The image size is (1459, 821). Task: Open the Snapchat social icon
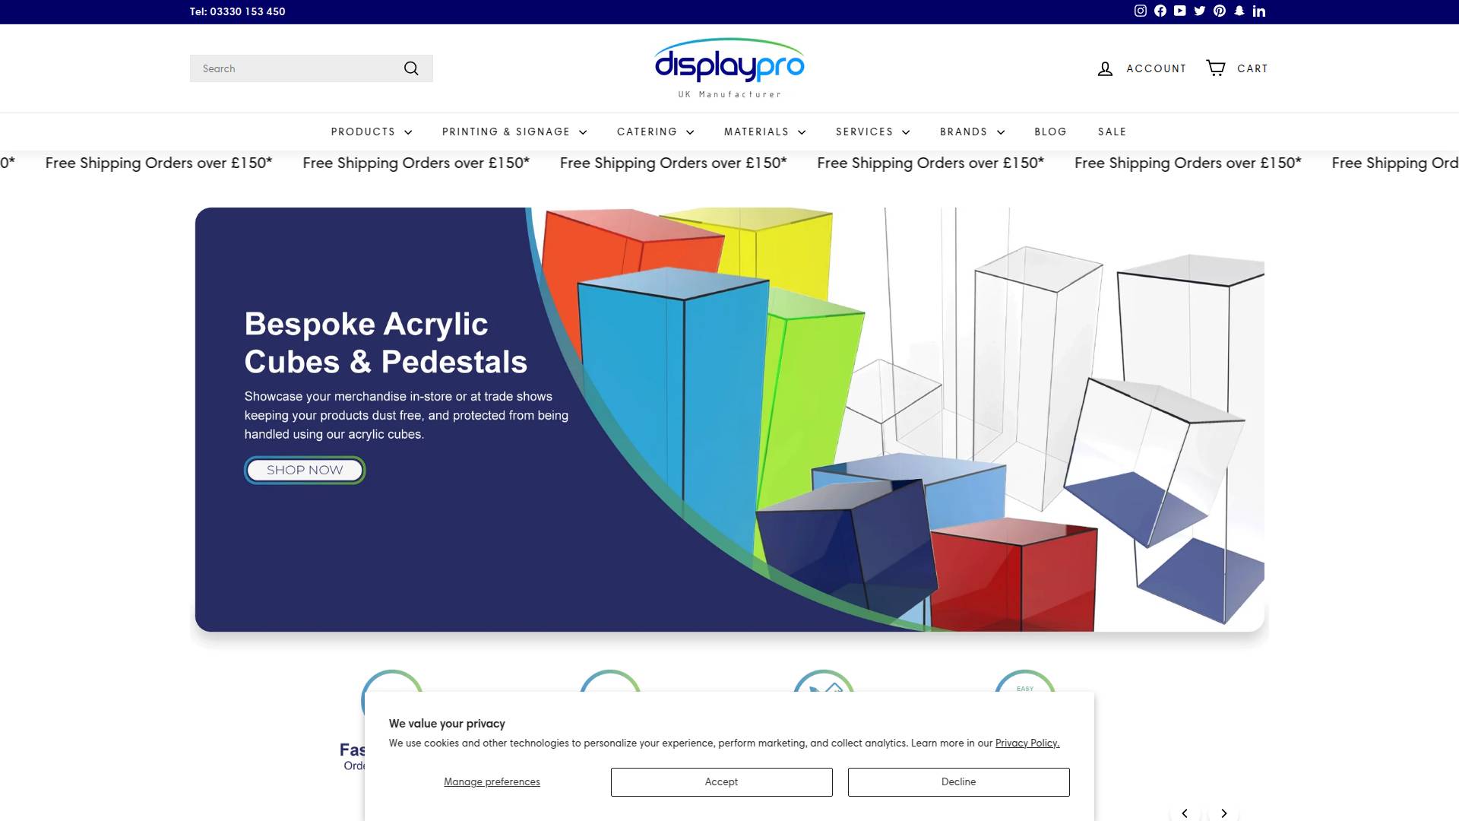[x=1239, y=11]
